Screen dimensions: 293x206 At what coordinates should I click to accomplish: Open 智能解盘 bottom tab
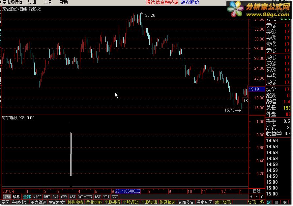(57, 202)
